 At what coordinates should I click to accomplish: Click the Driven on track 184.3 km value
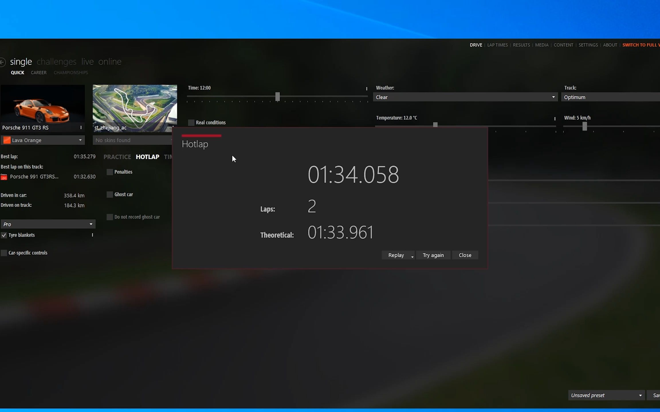click(74, 205)
